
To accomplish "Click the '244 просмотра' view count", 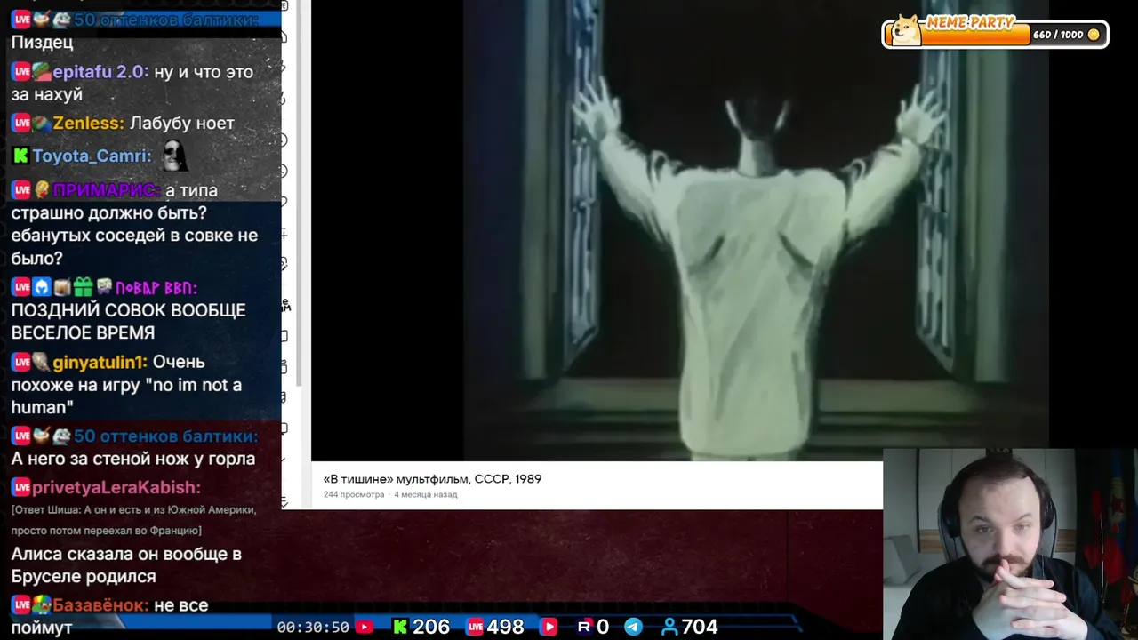I will coord(354,494).
